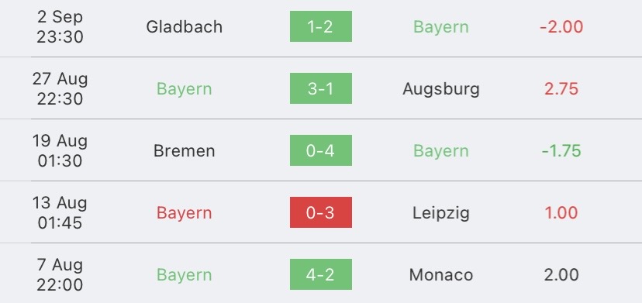This screenshot has width=642, height=303.
Task: Select the 1.00 handicap value
Action: [x=561, y=213]
